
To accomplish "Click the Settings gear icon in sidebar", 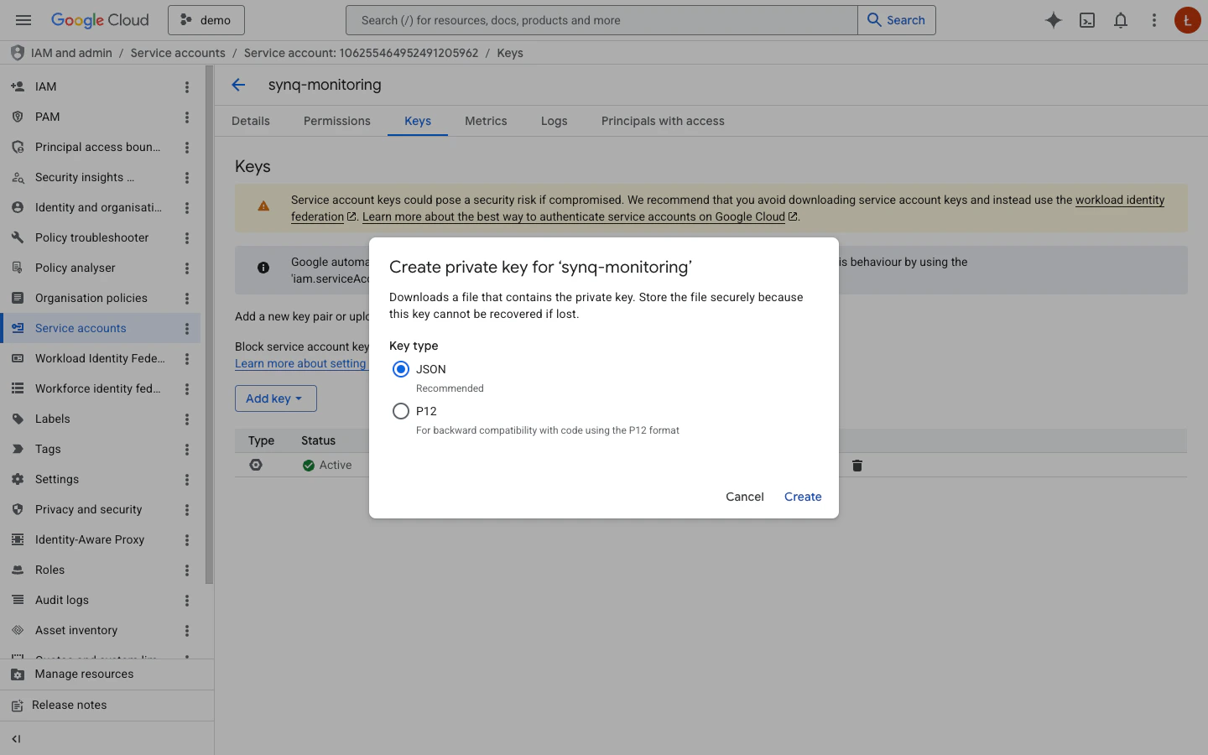I will pos(18,479).
